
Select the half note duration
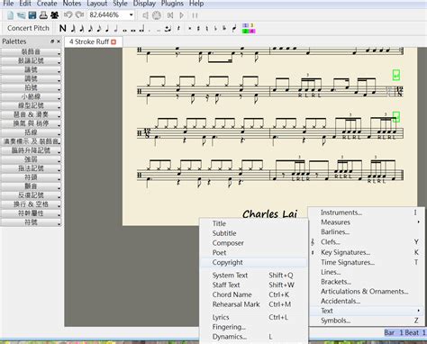click(x=116, y=29)
